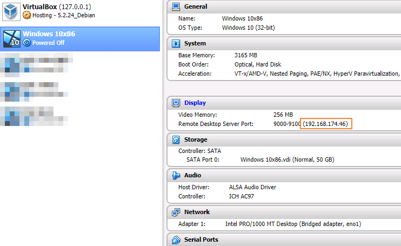Click the Host Driver label
Viewport: 401px width, 246px height.
coord(193,187)
